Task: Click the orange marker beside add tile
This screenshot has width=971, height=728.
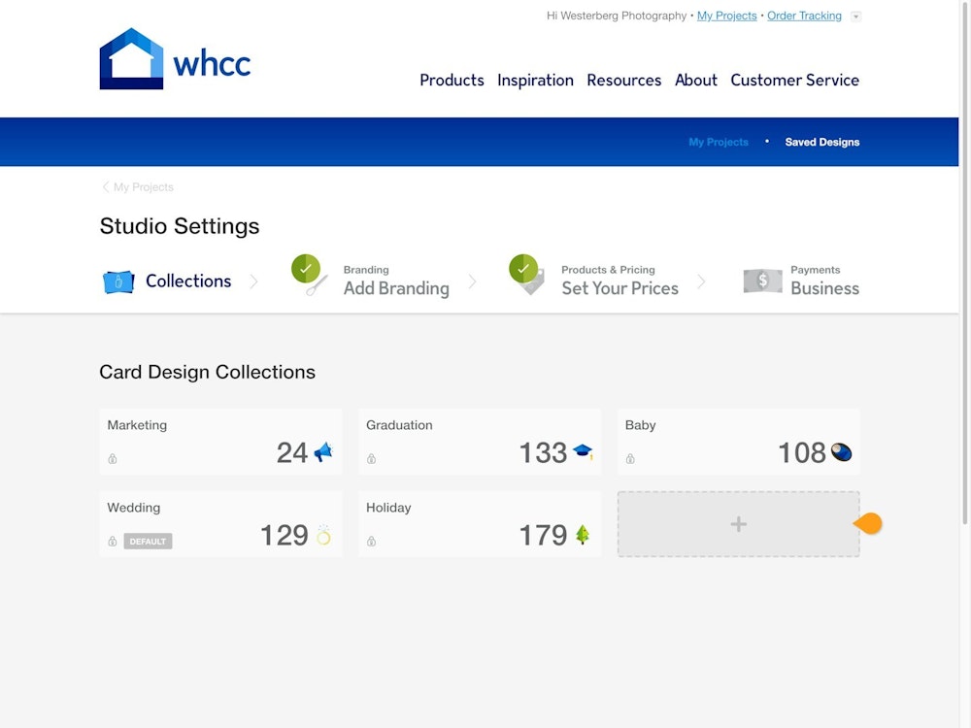Action: pyautogui.click(x=868, y=524)
